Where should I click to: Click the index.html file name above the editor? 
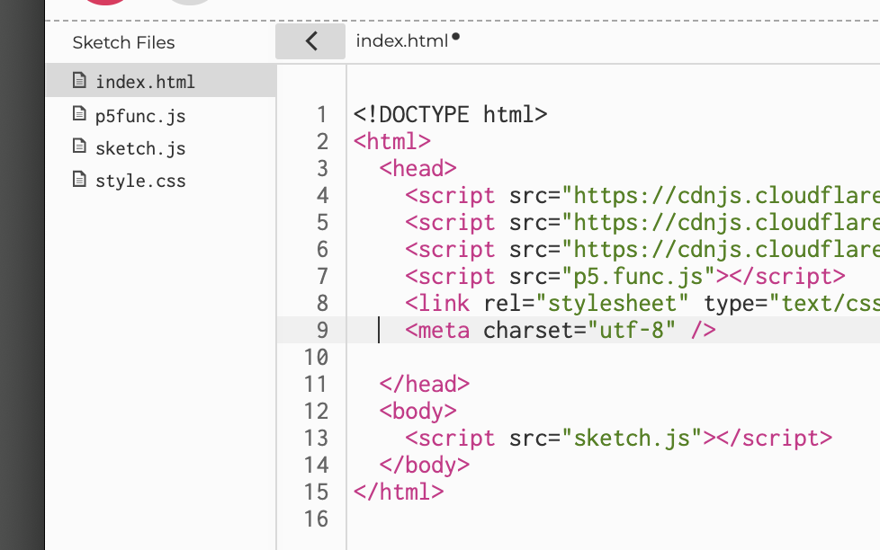(x=402, y=41)
